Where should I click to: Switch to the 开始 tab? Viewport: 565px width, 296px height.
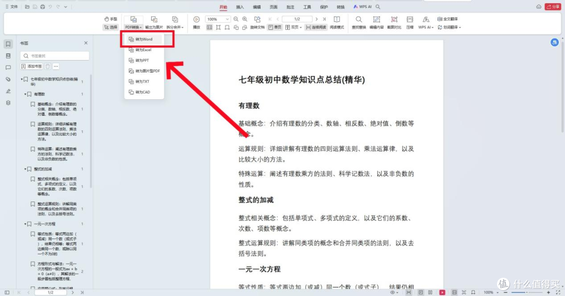click(223, 7)
